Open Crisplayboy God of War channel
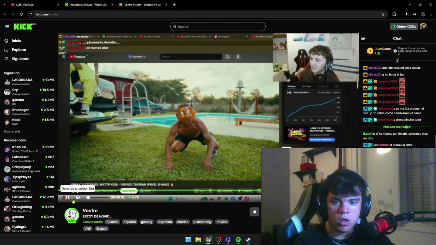Screen dimensions: 436x245 coord(29,169)
